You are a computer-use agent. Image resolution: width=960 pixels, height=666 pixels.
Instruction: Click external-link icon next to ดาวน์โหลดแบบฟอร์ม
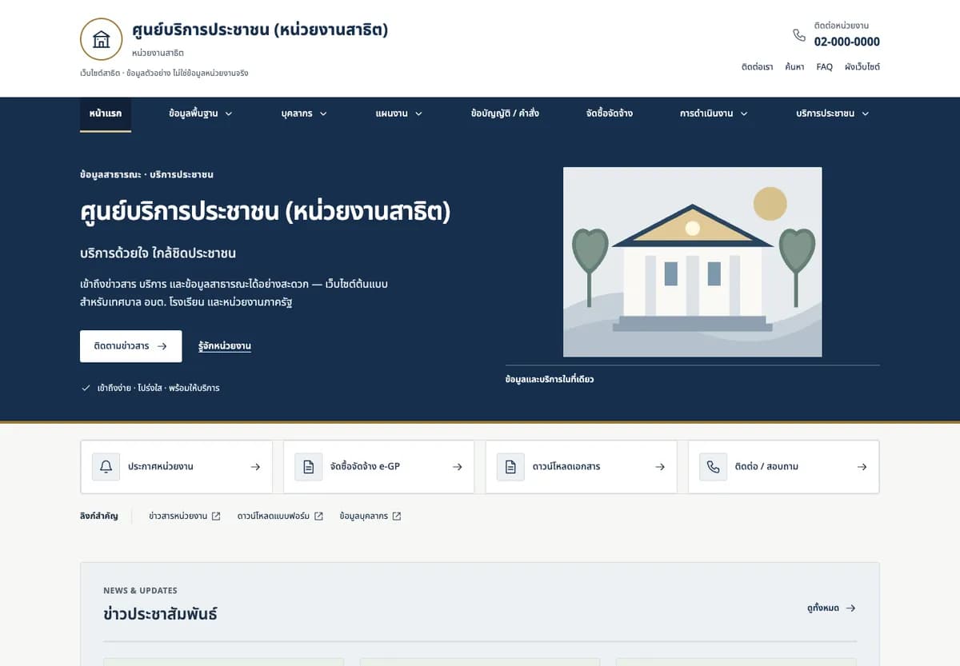[x=318, y=516]
